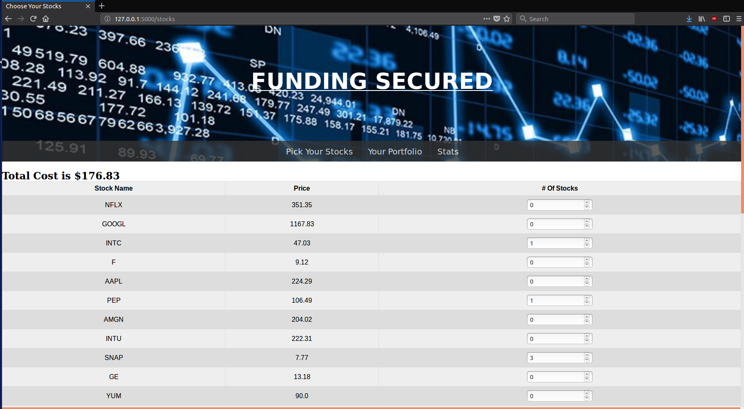Click the 204.02 price cell
The height and width of the screenshot is (409, 744).
tap(302, 319)
